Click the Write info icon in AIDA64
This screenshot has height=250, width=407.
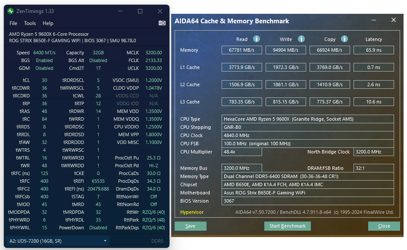(x=301, y=39)
